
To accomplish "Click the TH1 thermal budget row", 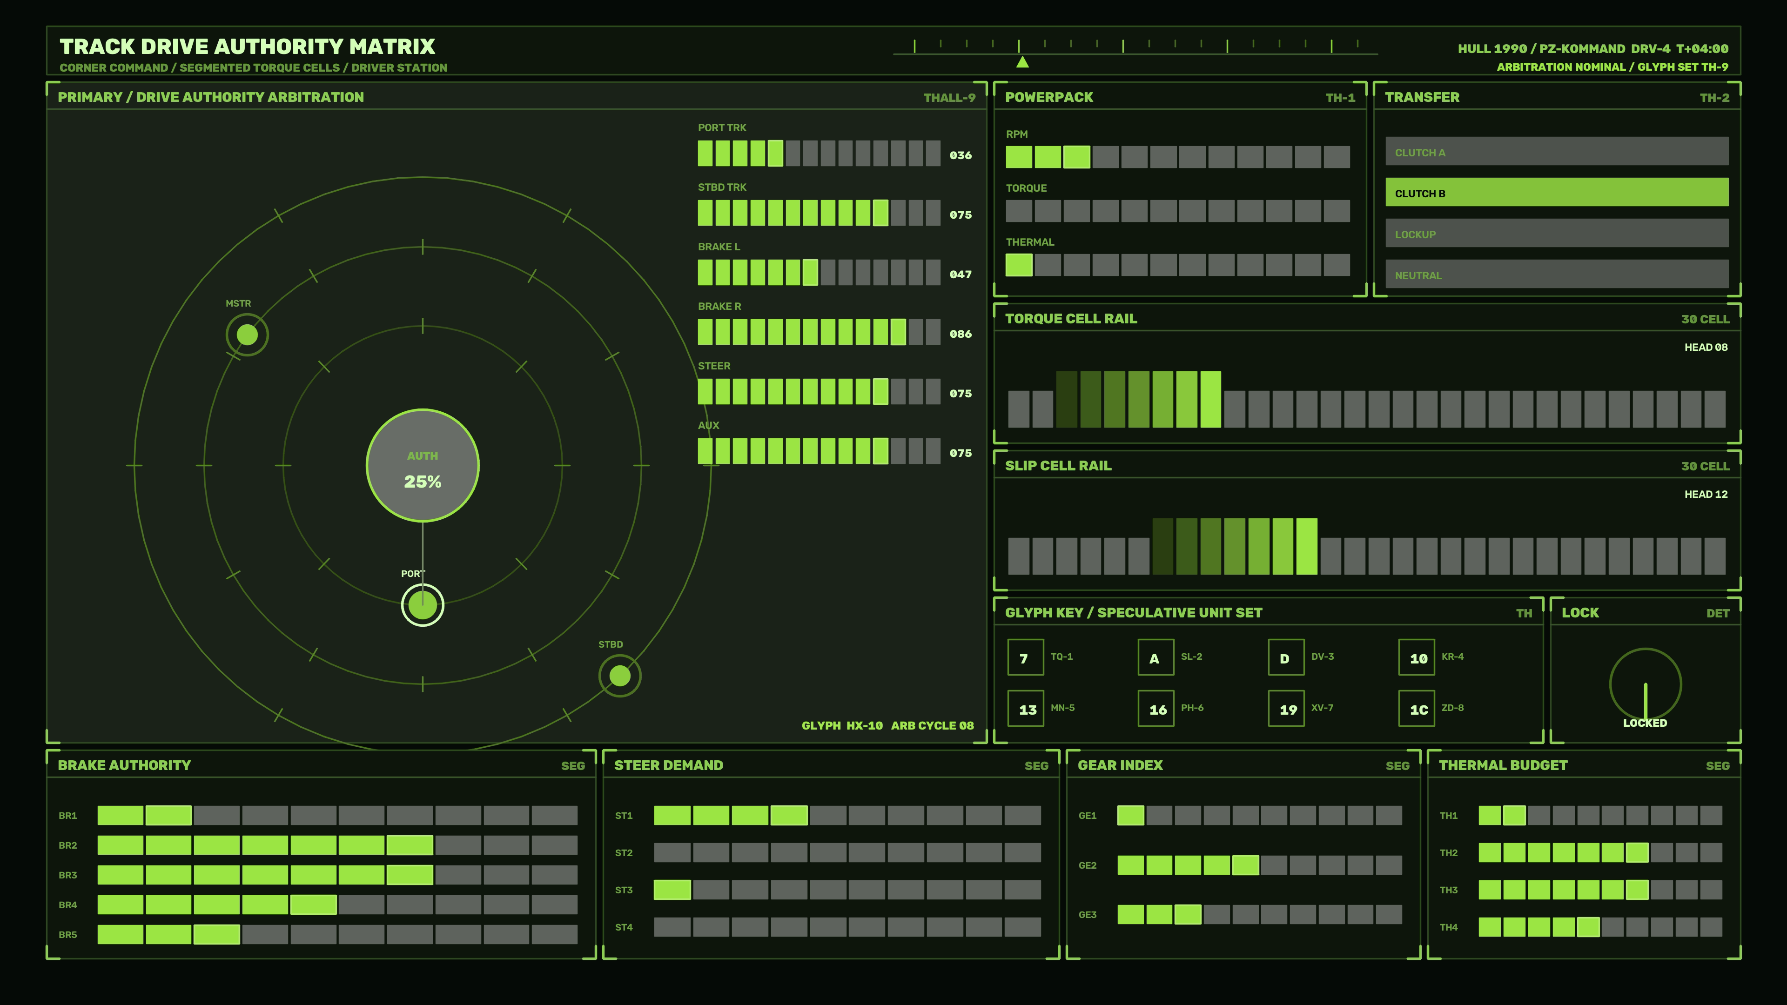I will pos(1600,816).
